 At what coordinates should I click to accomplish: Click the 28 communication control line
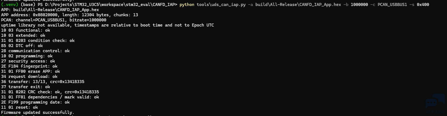tap(35, 51)
